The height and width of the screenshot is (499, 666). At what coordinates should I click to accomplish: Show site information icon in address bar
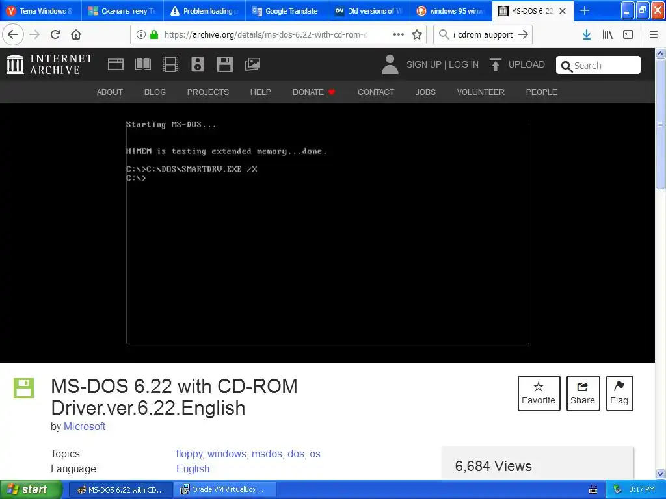pyautogui.click(x=140, y=35)
